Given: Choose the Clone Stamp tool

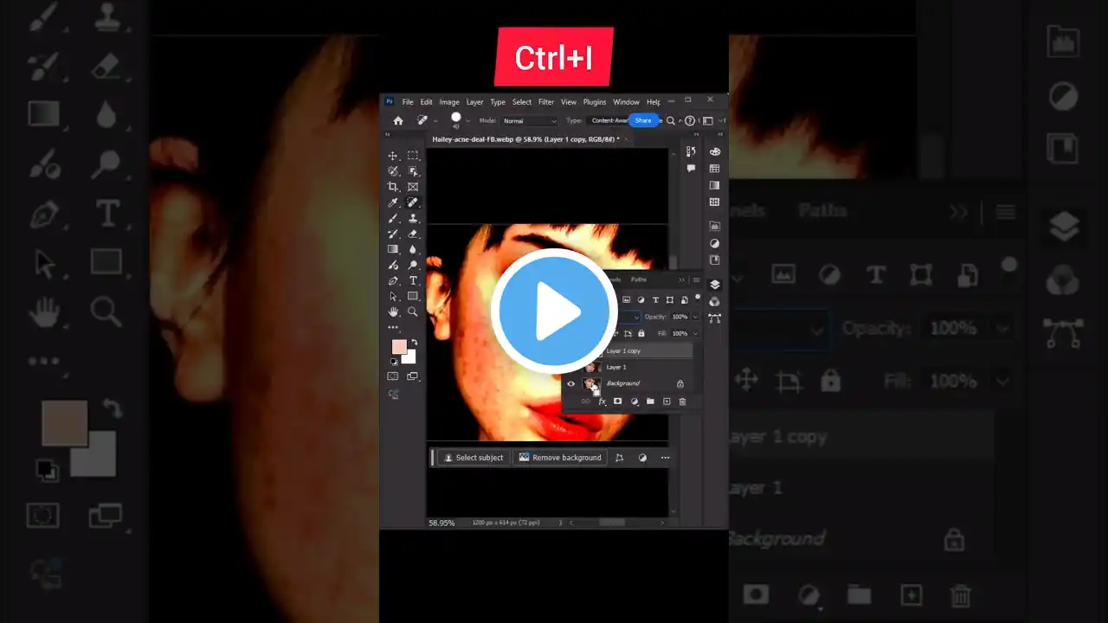Looking at the screenshot, I should pos(413,218).
